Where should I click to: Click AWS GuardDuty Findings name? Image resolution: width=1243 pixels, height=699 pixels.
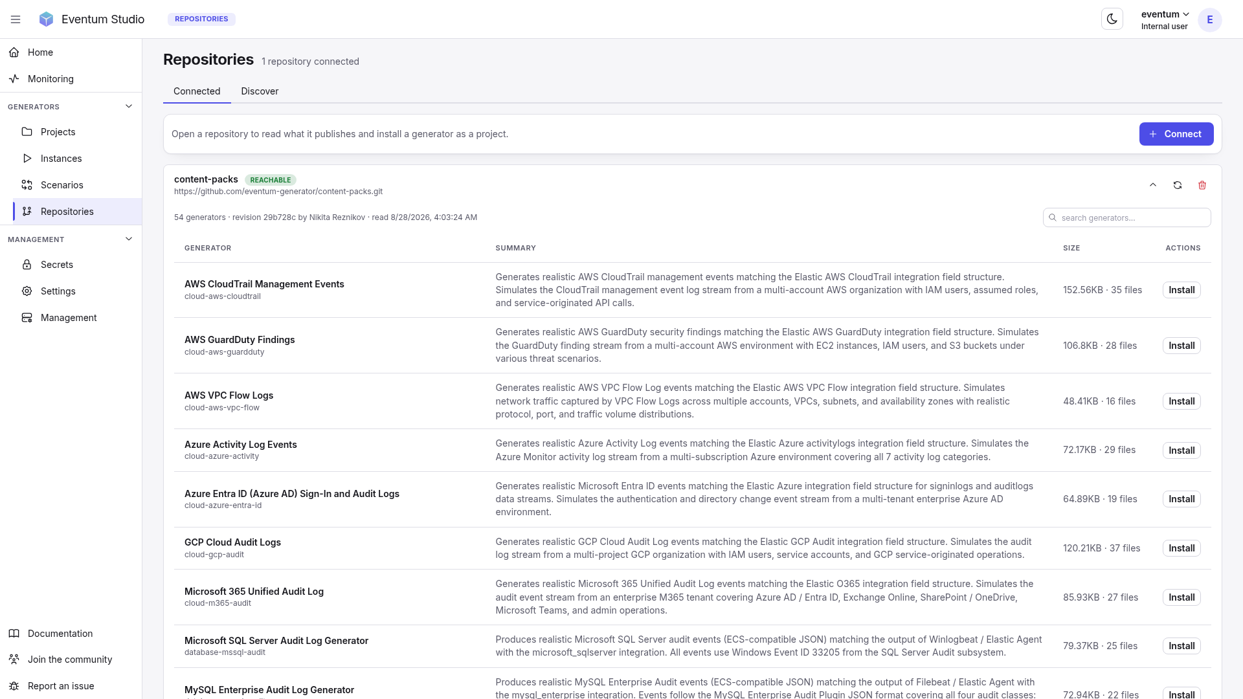tap(240, 340)
